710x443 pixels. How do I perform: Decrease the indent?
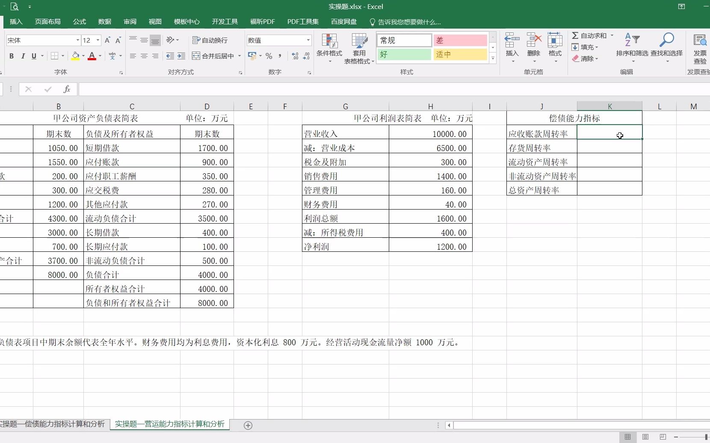click(x=170, y=56)
